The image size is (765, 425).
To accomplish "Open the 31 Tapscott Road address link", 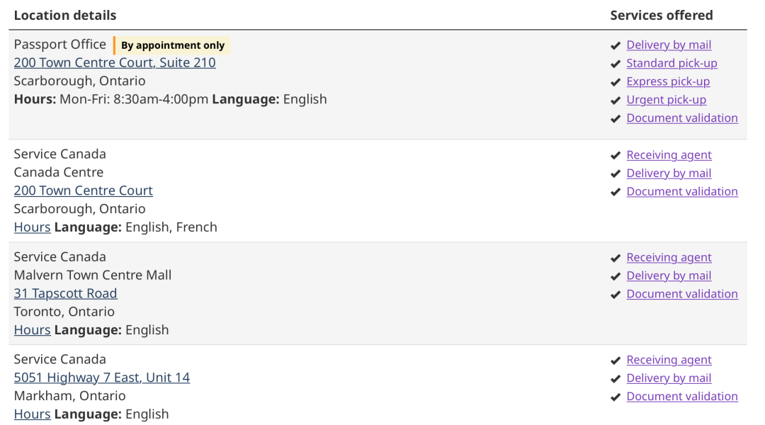I will 65,293.
